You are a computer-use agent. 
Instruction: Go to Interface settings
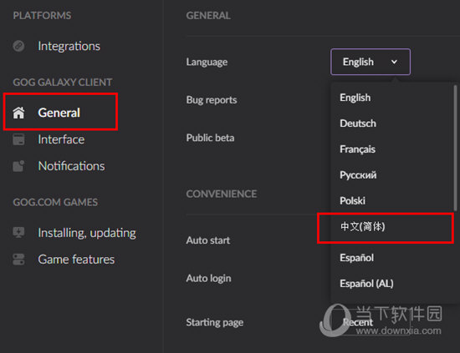point(61,139)
